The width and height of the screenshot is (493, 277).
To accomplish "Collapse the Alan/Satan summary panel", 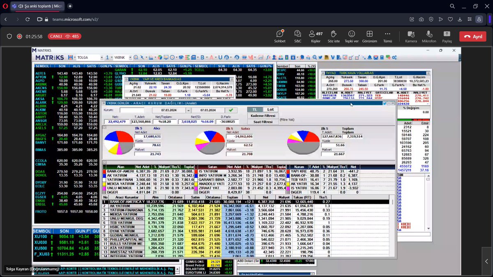I will click(105, 163).
